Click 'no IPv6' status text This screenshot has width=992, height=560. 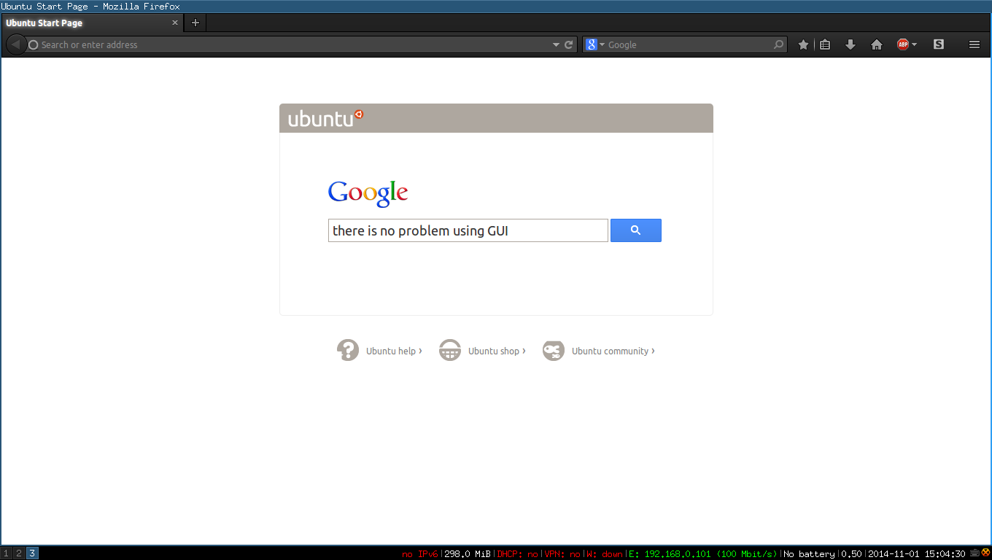coord(419,554)
